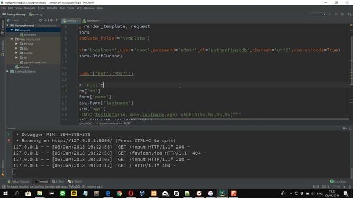Click get_data() breadcrumb below editor

point(86,123)
